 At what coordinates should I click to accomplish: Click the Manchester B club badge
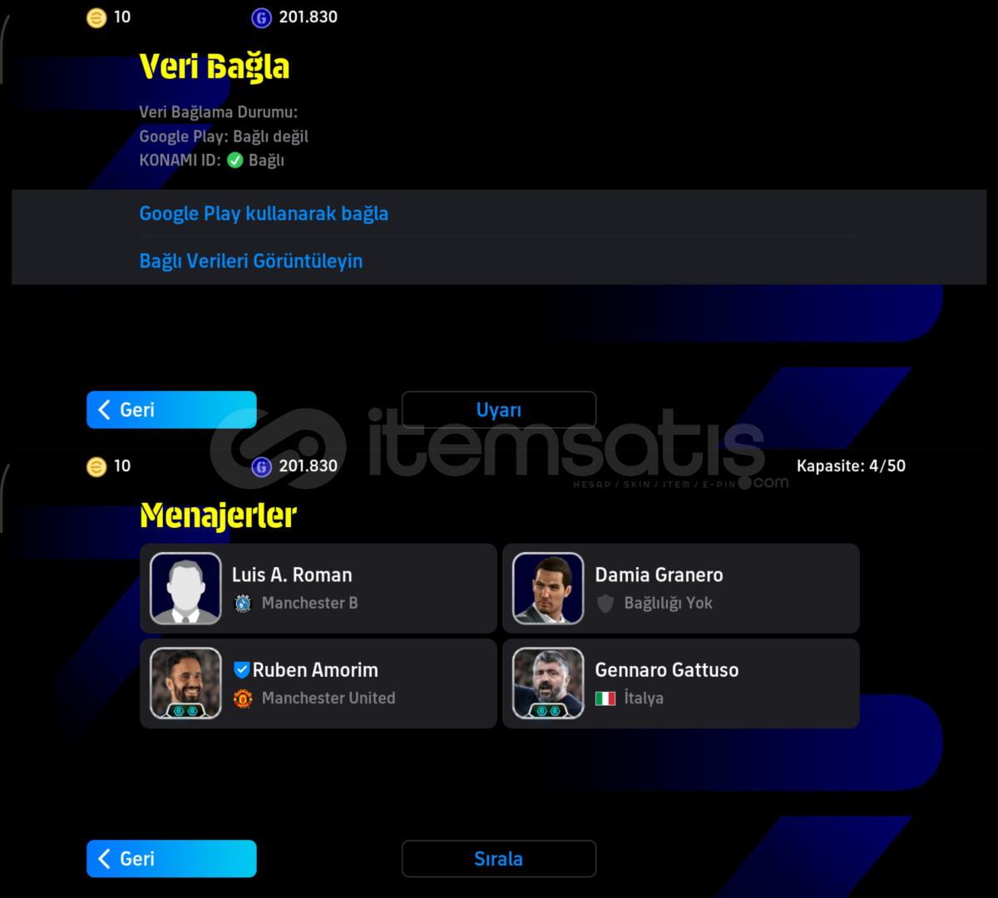coord(243,604)
